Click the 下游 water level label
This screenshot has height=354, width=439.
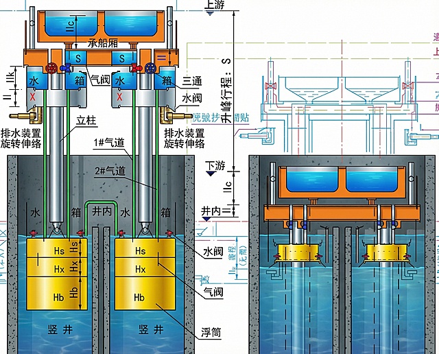[x=215, y=165]
